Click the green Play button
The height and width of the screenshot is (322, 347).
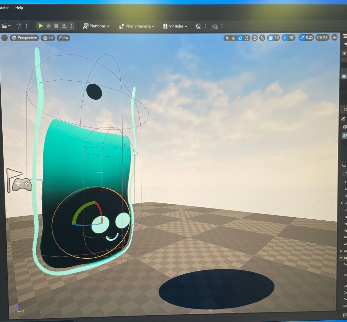[x=41, y=26]
